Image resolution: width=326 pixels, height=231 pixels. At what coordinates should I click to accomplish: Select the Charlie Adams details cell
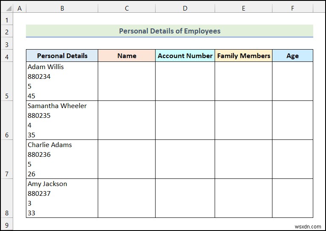(x=62, y=159)
